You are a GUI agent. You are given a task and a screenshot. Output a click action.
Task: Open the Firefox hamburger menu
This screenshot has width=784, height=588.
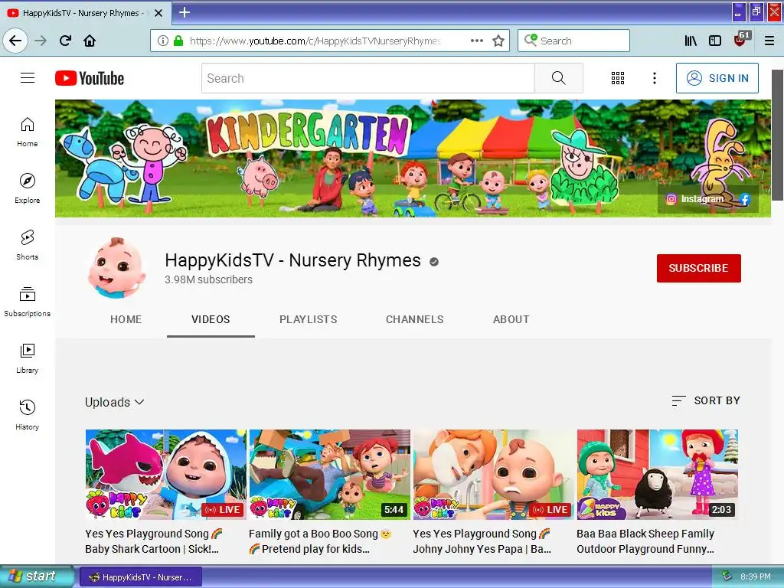point(769,41)
